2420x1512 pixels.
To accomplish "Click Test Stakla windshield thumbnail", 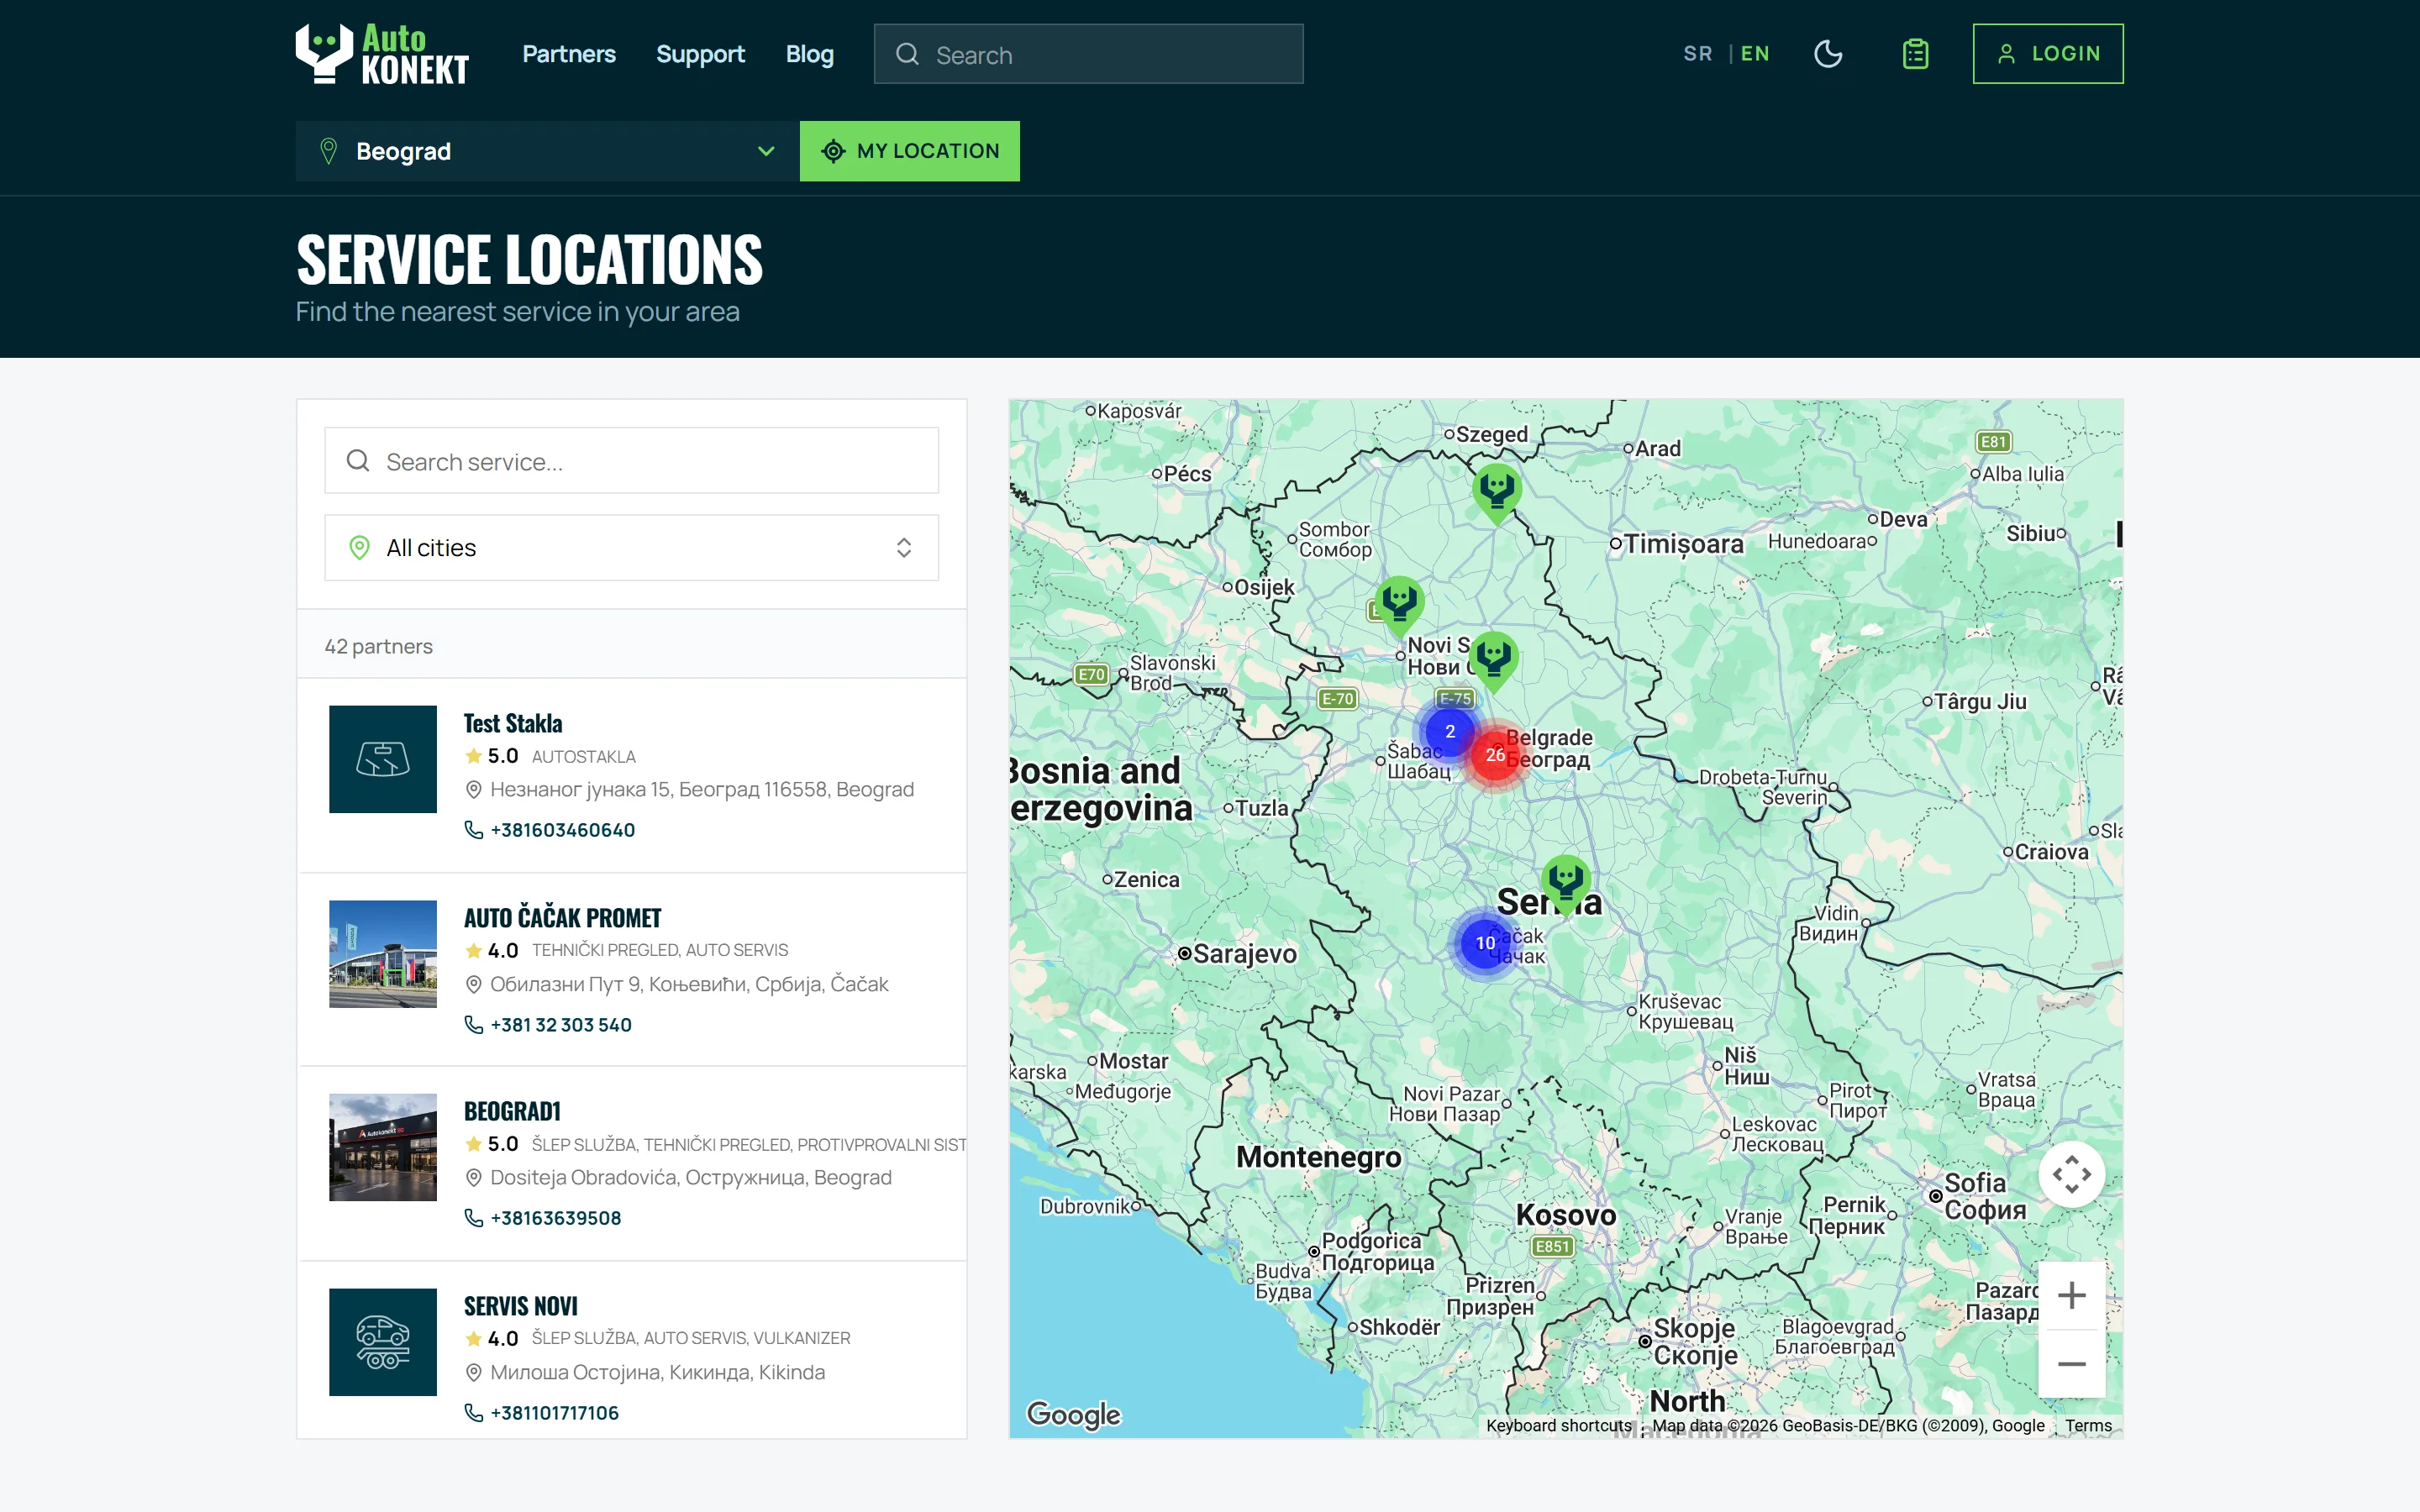I will click(x=383, y=759).
